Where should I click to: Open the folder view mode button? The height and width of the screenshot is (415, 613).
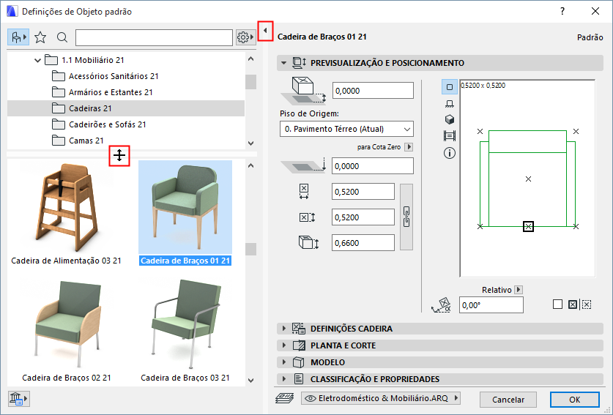(18, 37)
